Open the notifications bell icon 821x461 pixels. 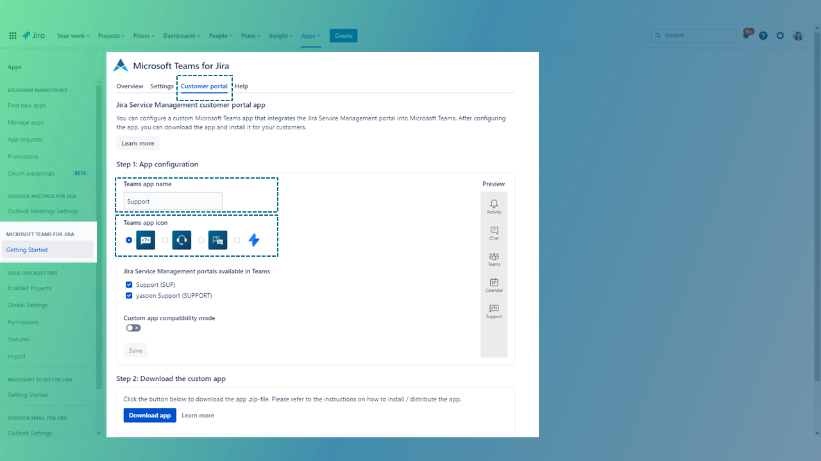click(747, 36)
